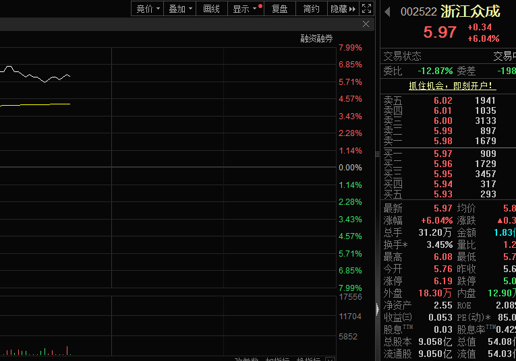The width and height of the screenshot is (516, 361).
Task: Click the left triangle before code 002522
Action: tap(387, 11)
